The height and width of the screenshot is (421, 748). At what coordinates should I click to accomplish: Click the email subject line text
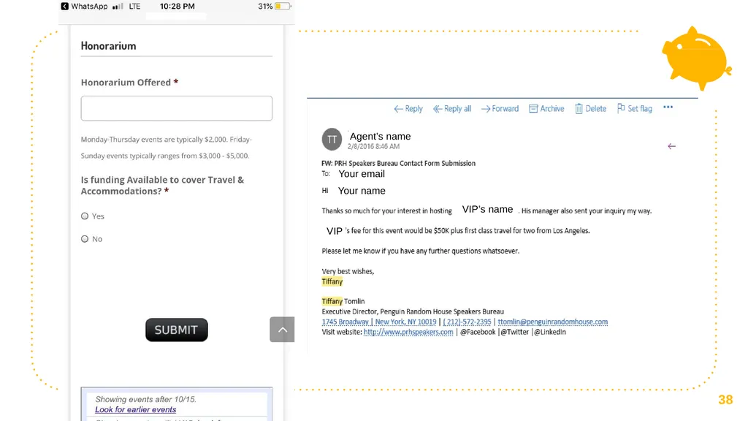click(x=398, y=163)
